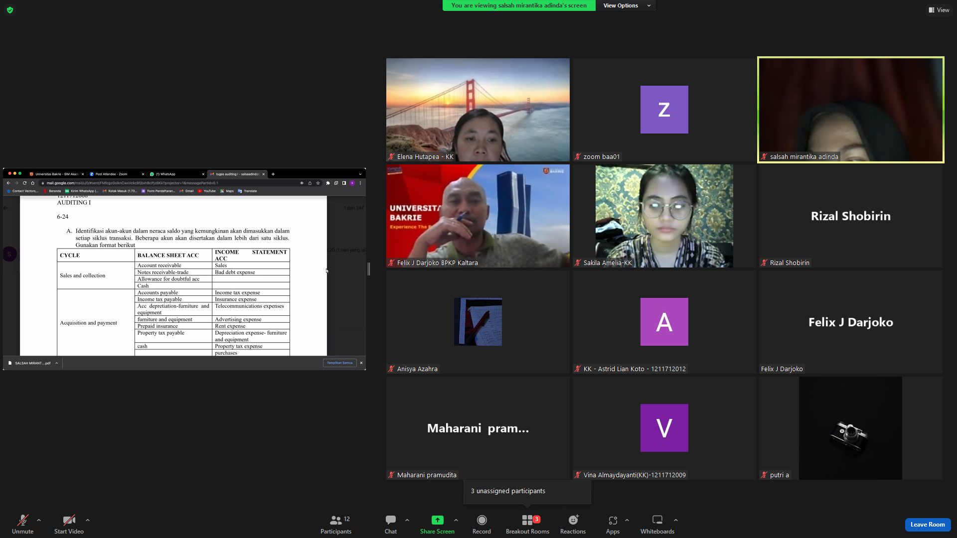Open the Participants panel

click(x=336, y=524)
